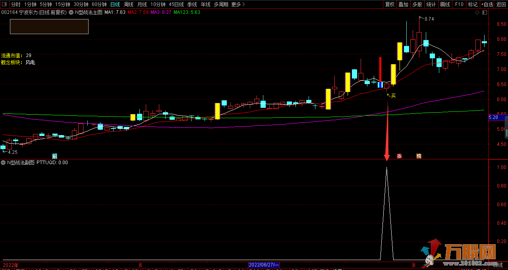Select the 60分钟 period tab
508x270 pixels.
[99, 4]
